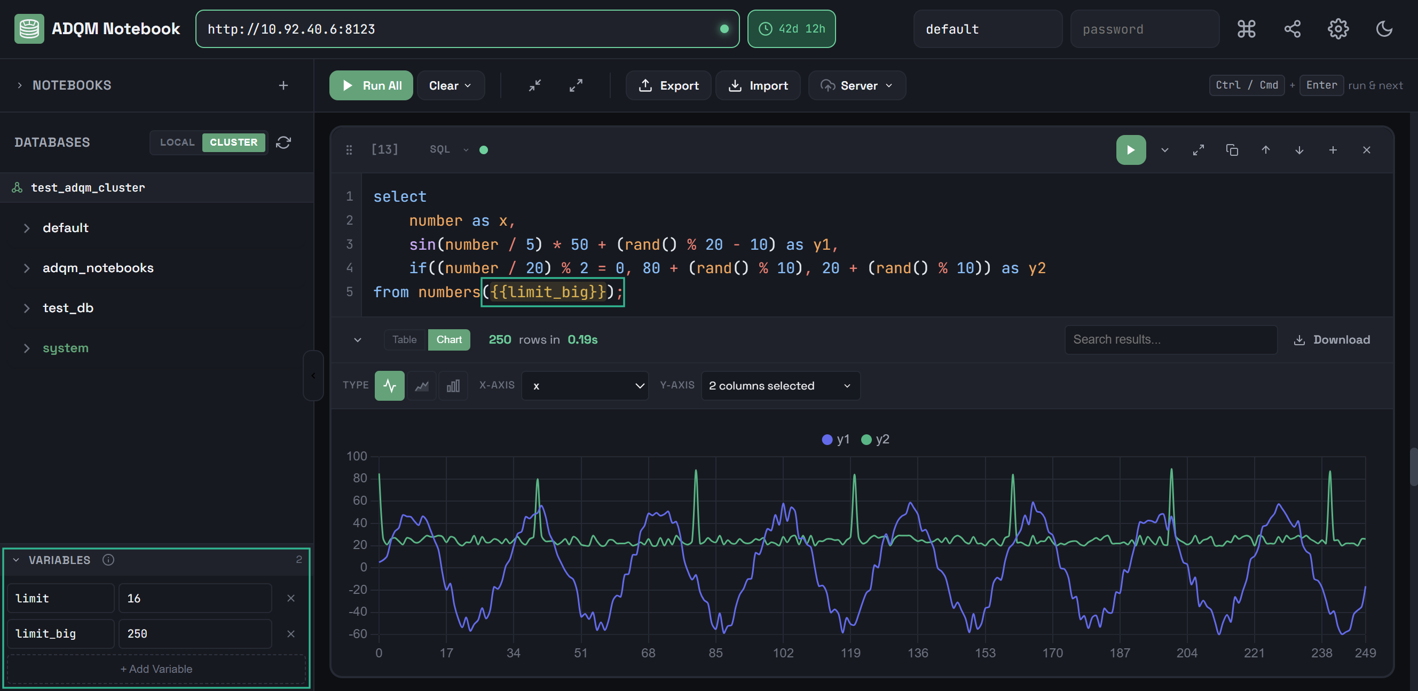1418x691 pixels.
Task: Click the Add Variable button
Action: coord(156,669)
